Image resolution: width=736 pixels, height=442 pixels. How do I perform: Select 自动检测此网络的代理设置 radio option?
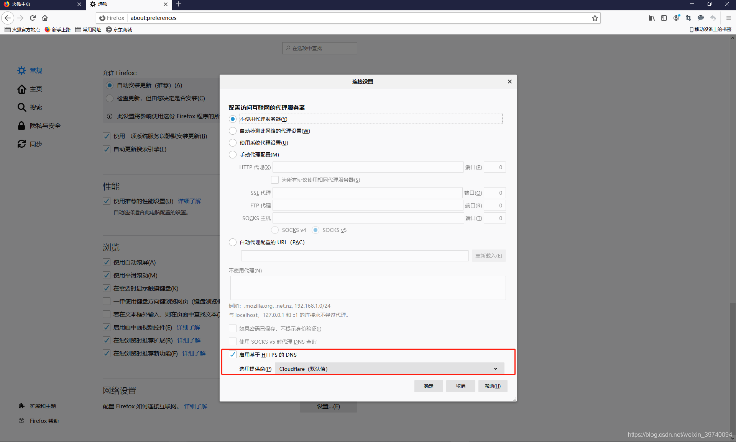[x=233, y=131]
